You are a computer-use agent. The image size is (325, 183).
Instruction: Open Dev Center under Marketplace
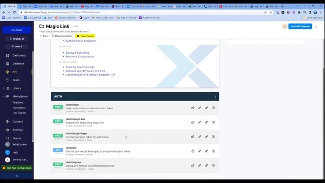[19, 113]
